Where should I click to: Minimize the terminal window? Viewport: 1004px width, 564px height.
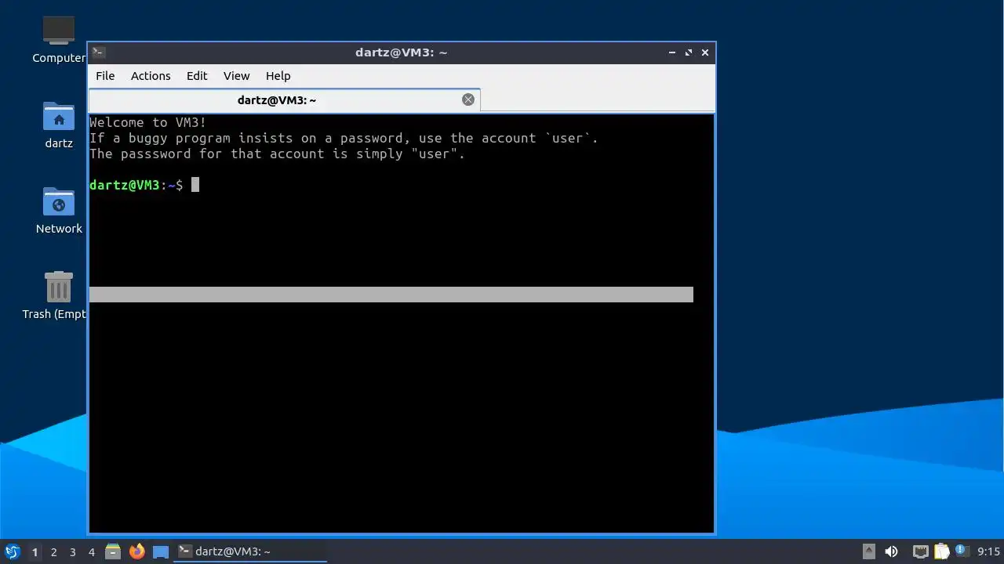pyautogui.click(x=672, y=52)
